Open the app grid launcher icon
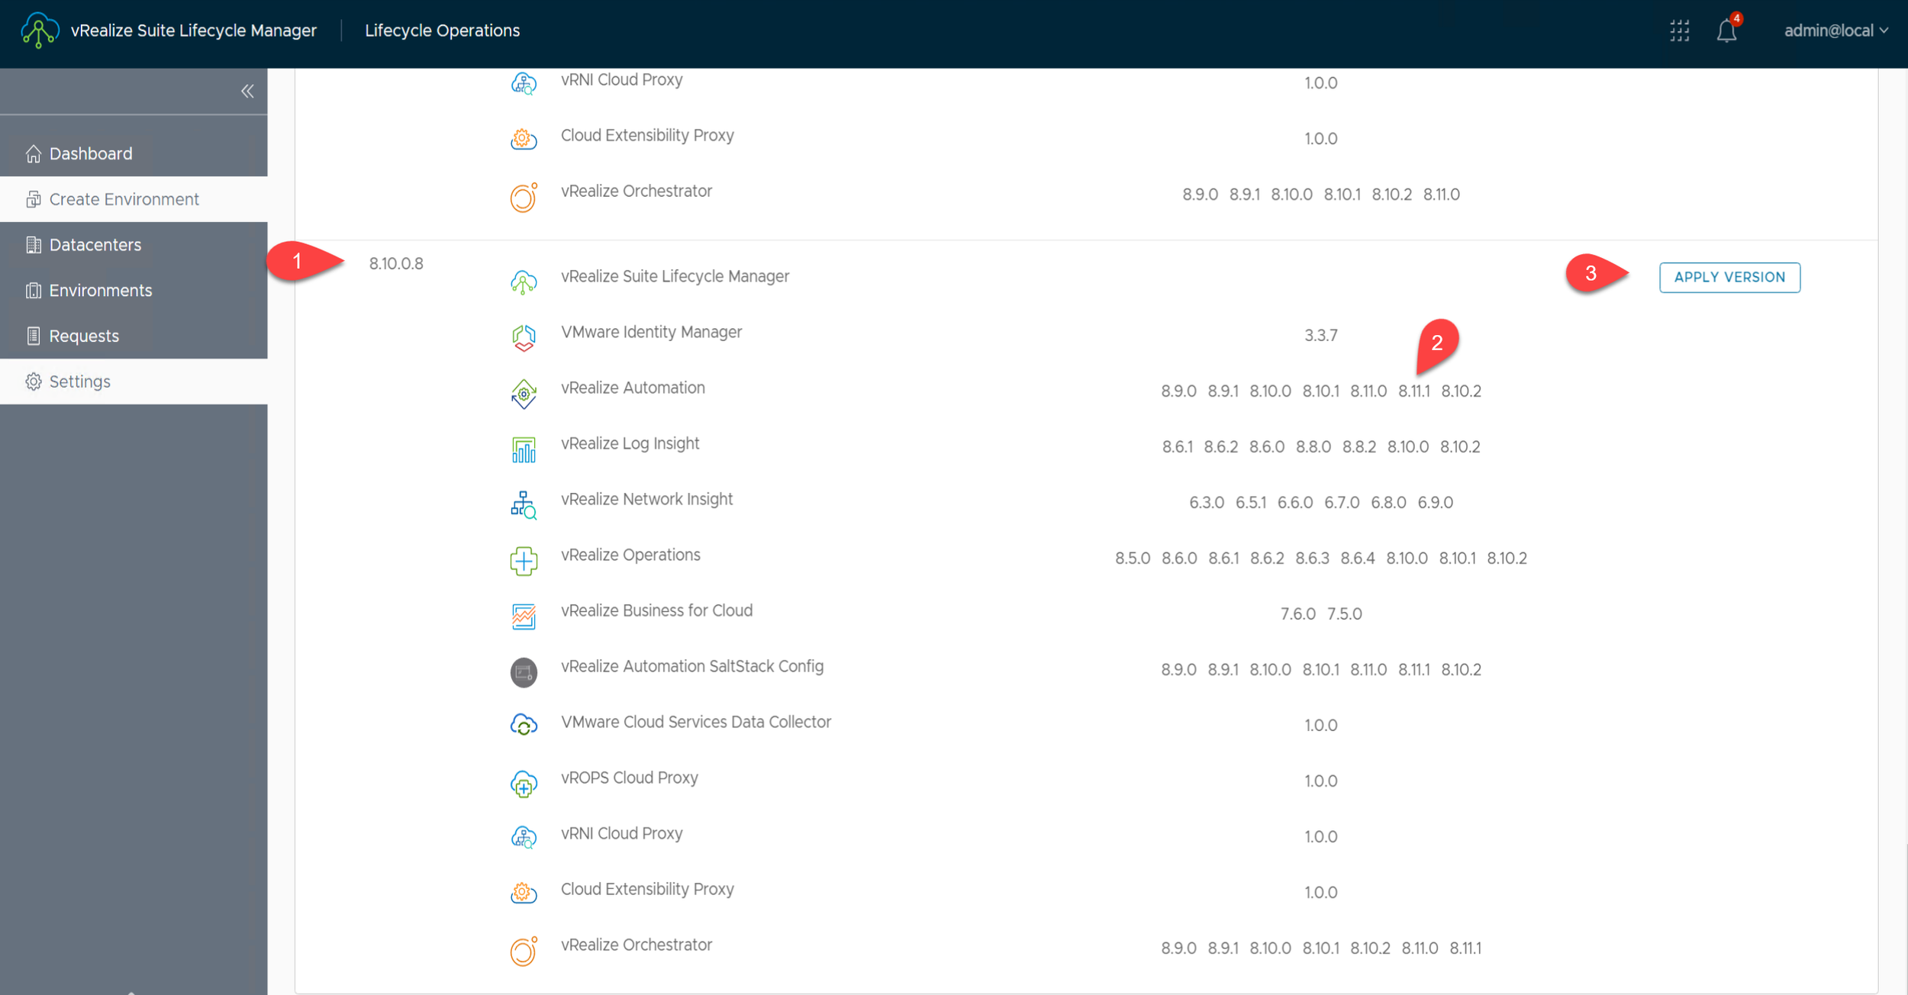1908x995 pixels. pyautogui.click(x=1679, y=31)
